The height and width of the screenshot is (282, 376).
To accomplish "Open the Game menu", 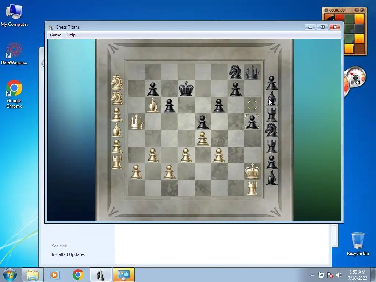I will (x=56, y=35).
